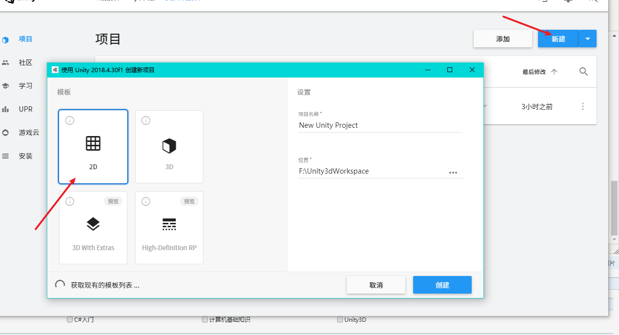Click the 预览 badge on 3D With Extras
Image resolution: width=619 pixels, height=335 pixels.
click(x=113, y=201)
